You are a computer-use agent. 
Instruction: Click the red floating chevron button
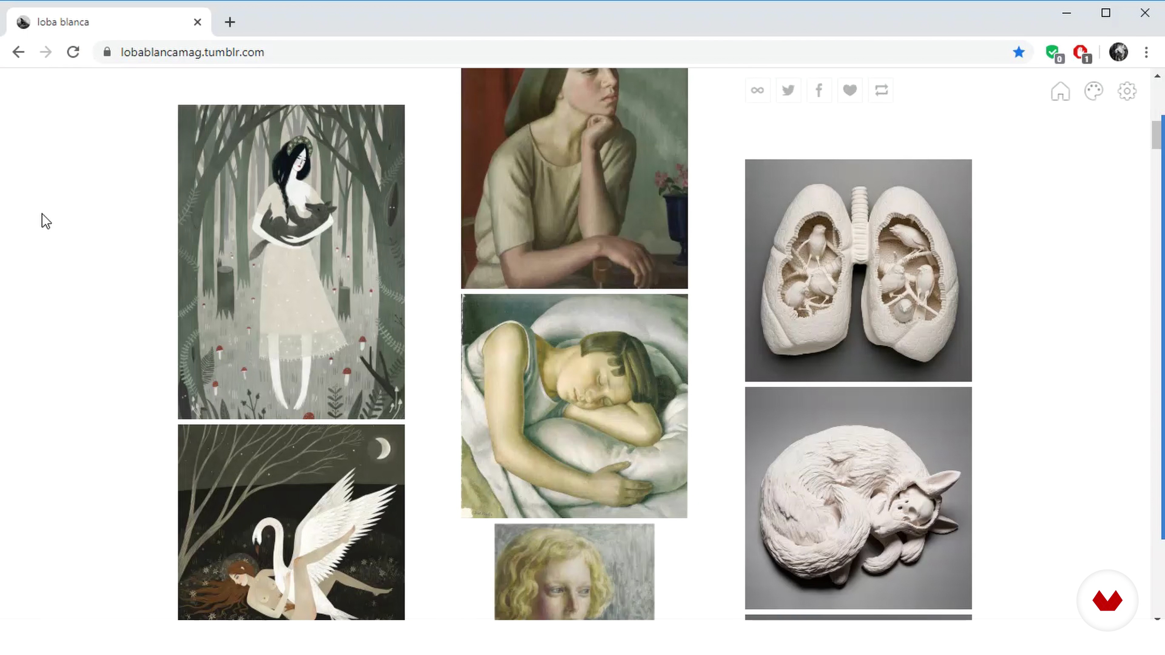[x=1107, y=600]
